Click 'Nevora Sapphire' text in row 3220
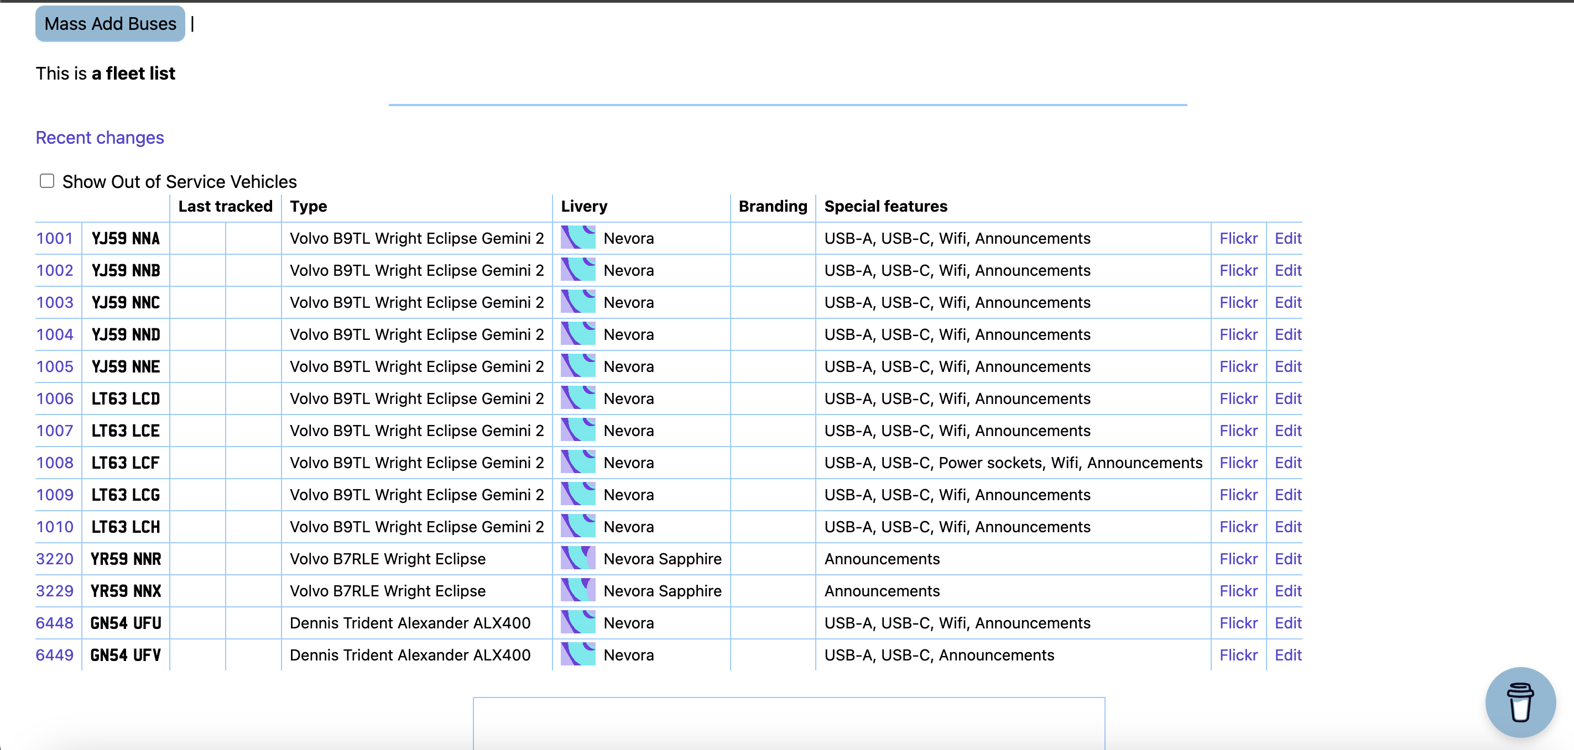Image resolution: width=1574 pixels, height=750 pixels. point(663,559)
